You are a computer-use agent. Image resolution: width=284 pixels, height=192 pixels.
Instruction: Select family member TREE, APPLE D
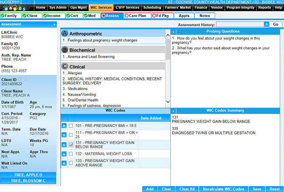28,175
